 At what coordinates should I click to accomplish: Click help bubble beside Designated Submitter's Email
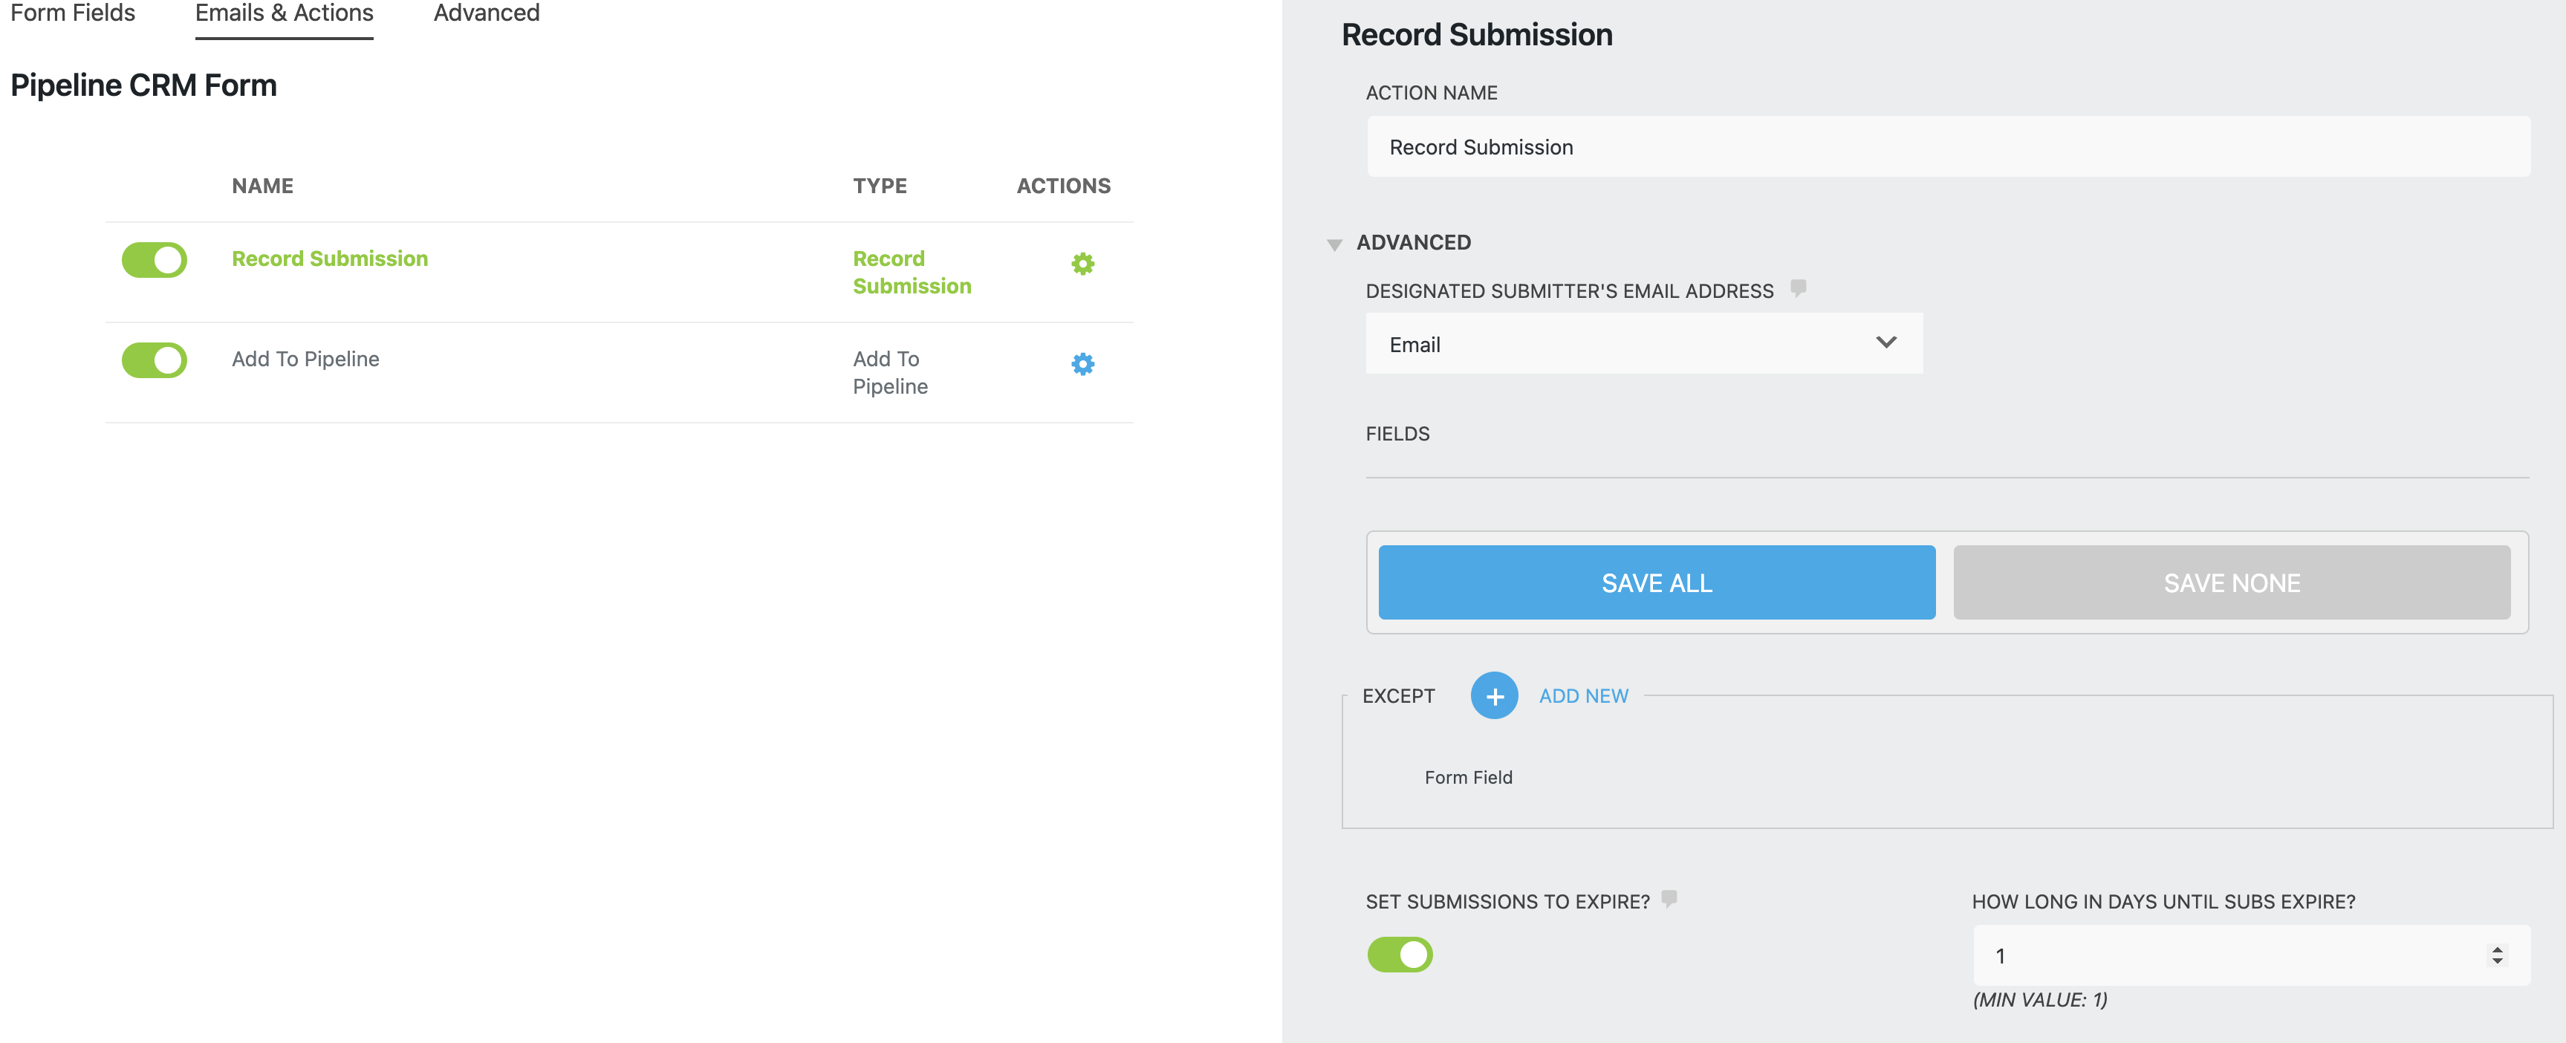[x=1798, y=288]
